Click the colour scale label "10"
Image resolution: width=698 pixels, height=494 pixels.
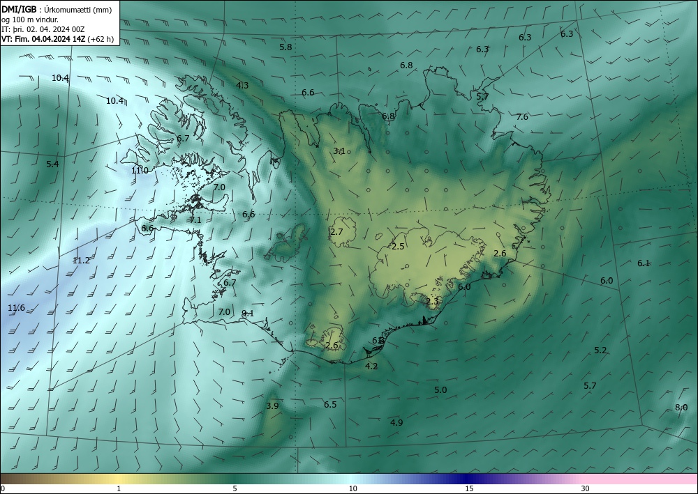click(x=353, y=489)
